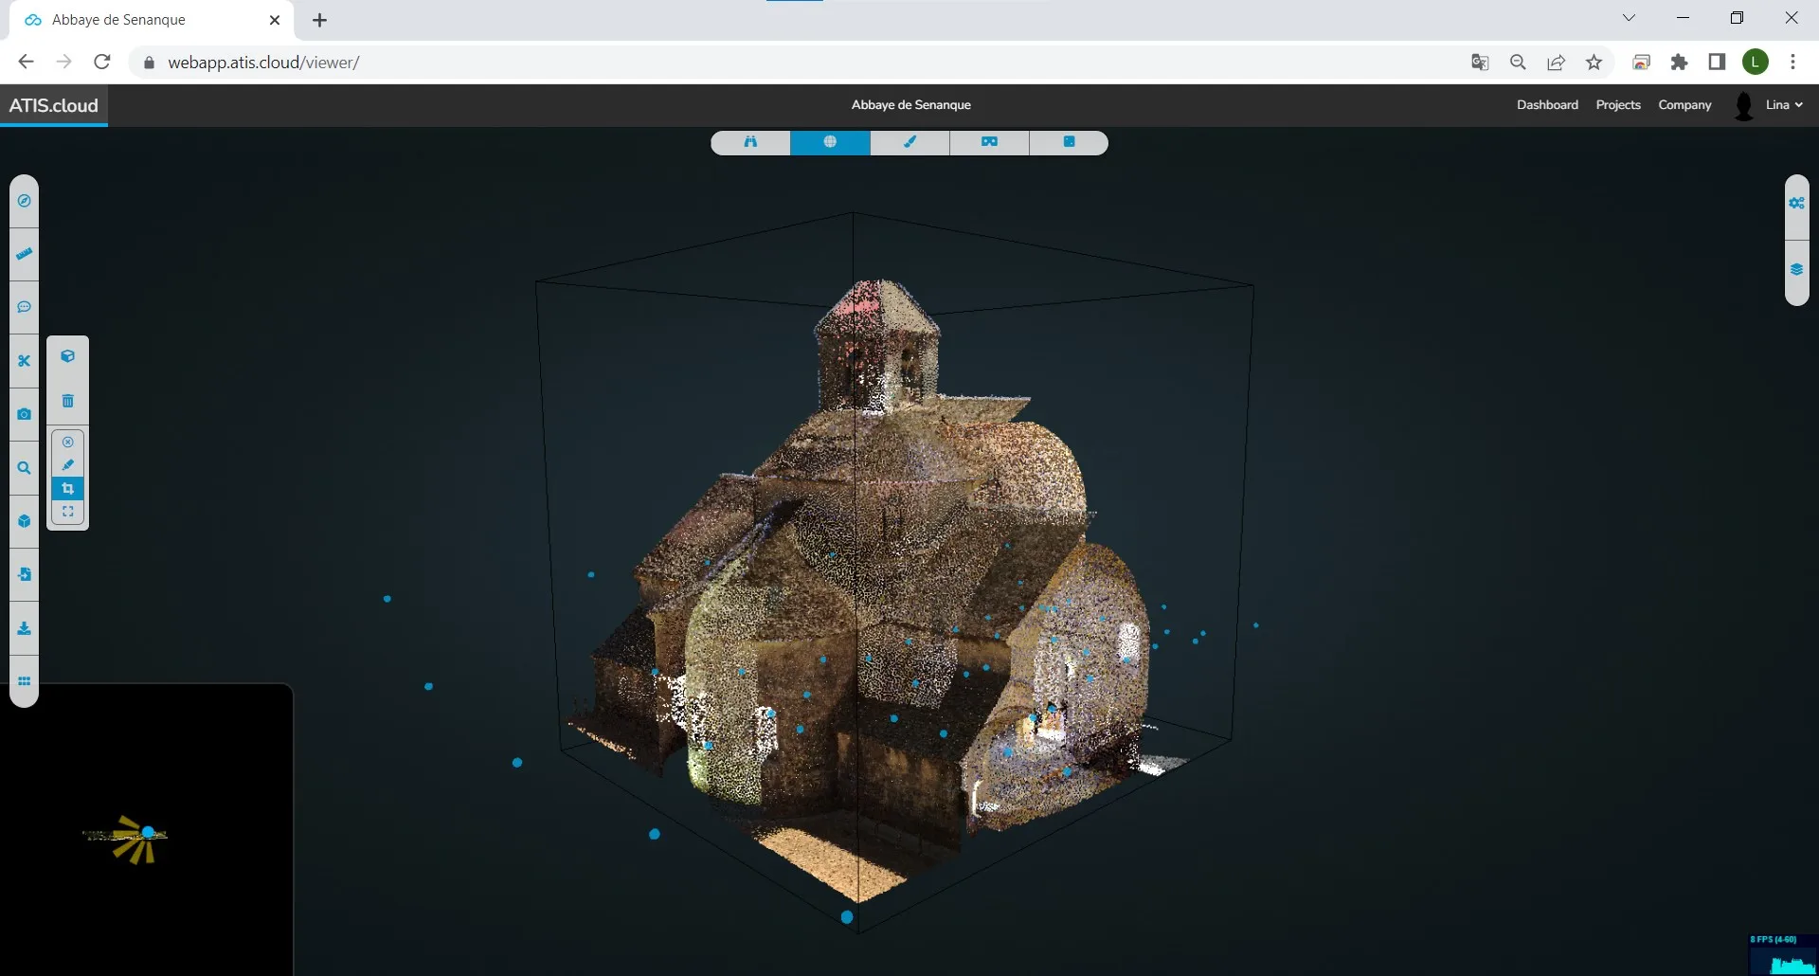Open the layers panel on the right
Screen dimensions: 1819x976
(1796, 268)
